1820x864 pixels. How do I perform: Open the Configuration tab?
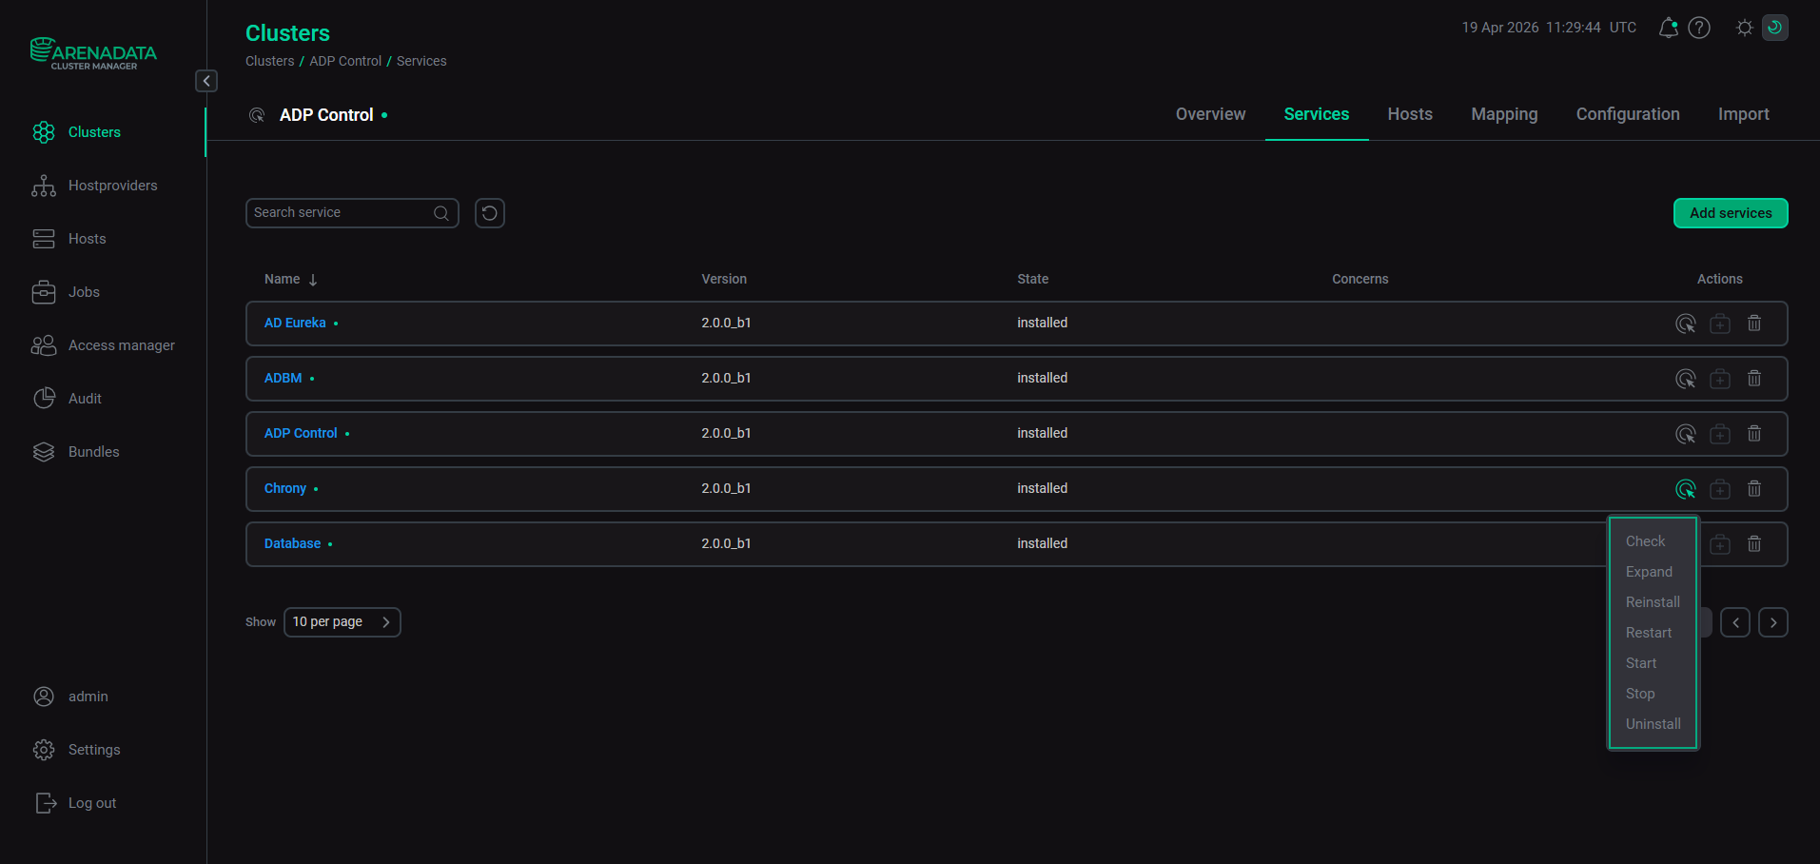1628,114
